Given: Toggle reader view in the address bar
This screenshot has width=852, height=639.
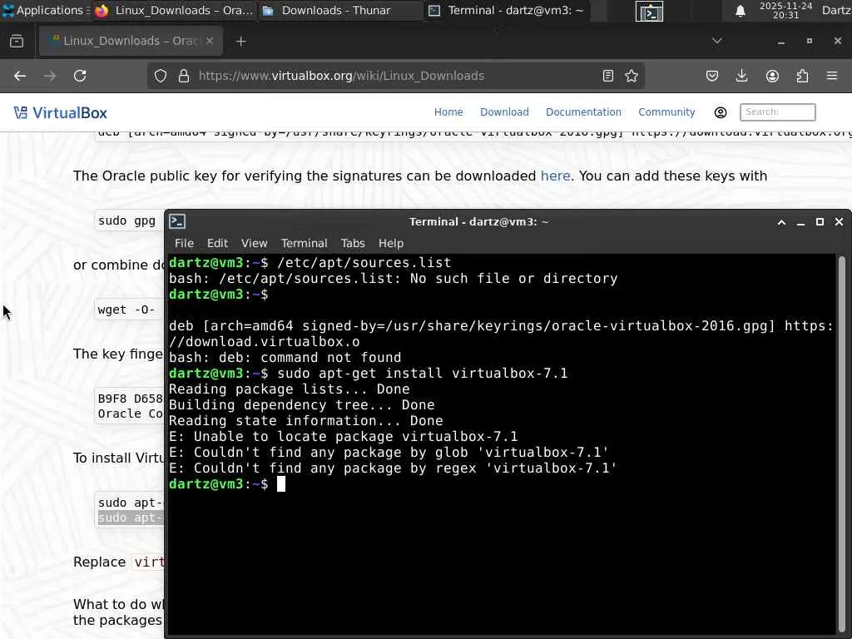Looking at the screenshot, I should pyautogui.click(x=608, y=76).
